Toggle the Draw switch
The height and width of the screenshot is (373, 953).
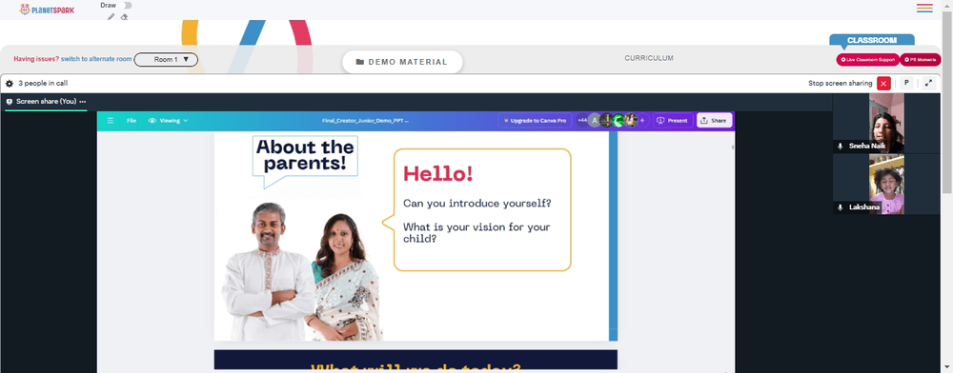pos(127,6)
